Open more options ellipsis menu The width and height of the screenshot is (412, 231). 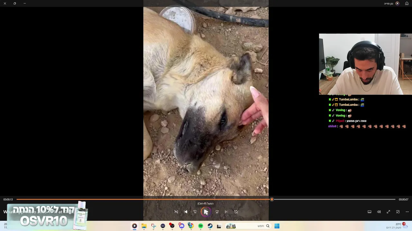(x=407, y=212)
